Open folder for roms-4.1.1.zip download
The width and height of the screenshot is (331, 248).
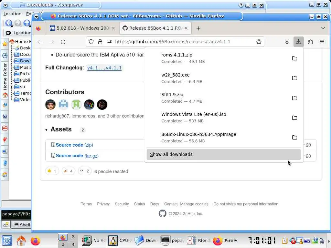click(294, 58)
